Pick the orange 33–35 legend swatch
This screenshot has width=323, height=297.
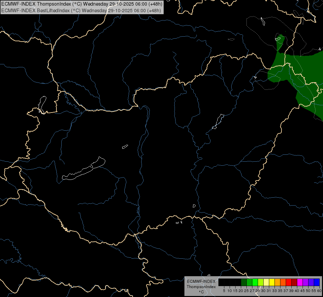pyautogui.click(x=277, y=282)
